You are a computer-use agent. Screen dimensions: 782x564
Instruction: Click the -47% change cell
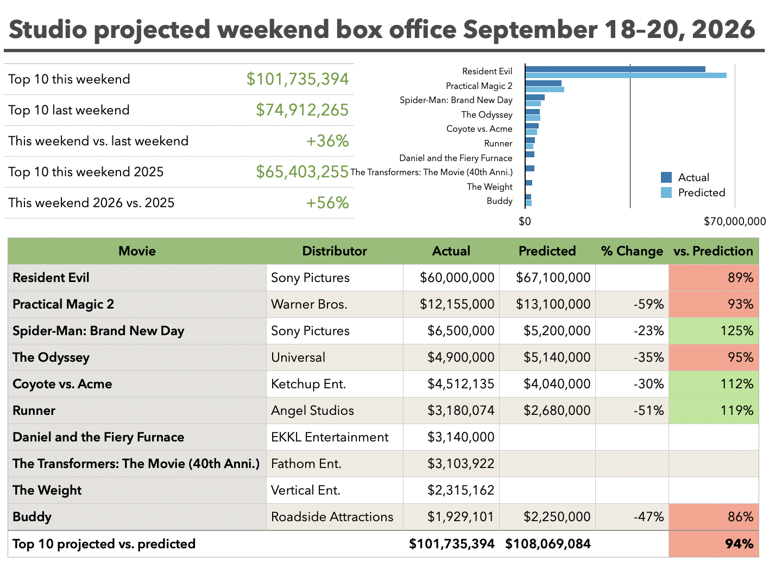point(632,517)
